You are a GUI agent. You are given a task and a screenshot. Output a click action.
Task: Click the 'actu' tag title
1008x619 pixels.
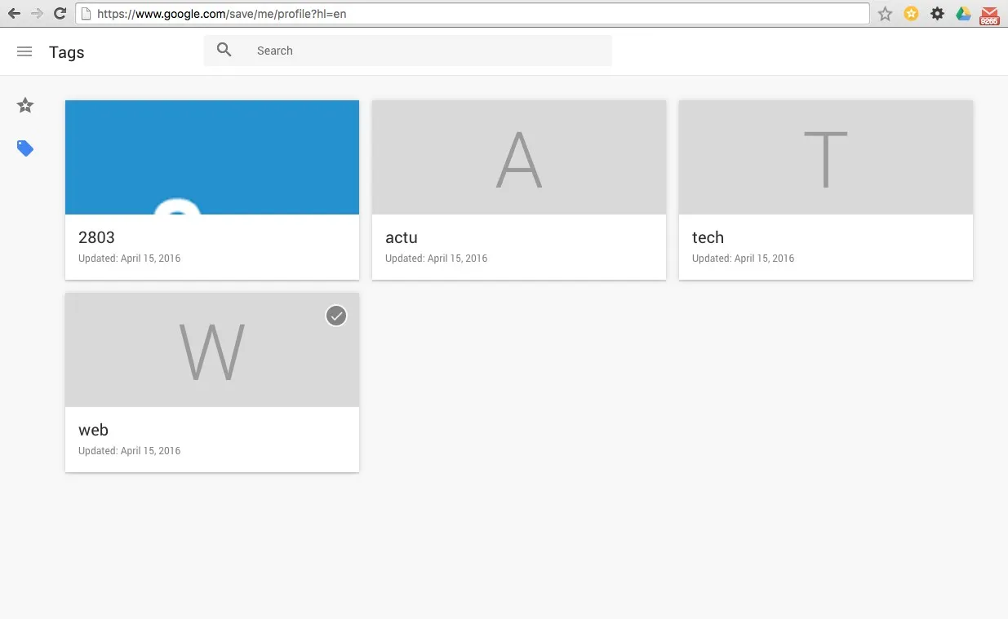click(x=402, y=237)
